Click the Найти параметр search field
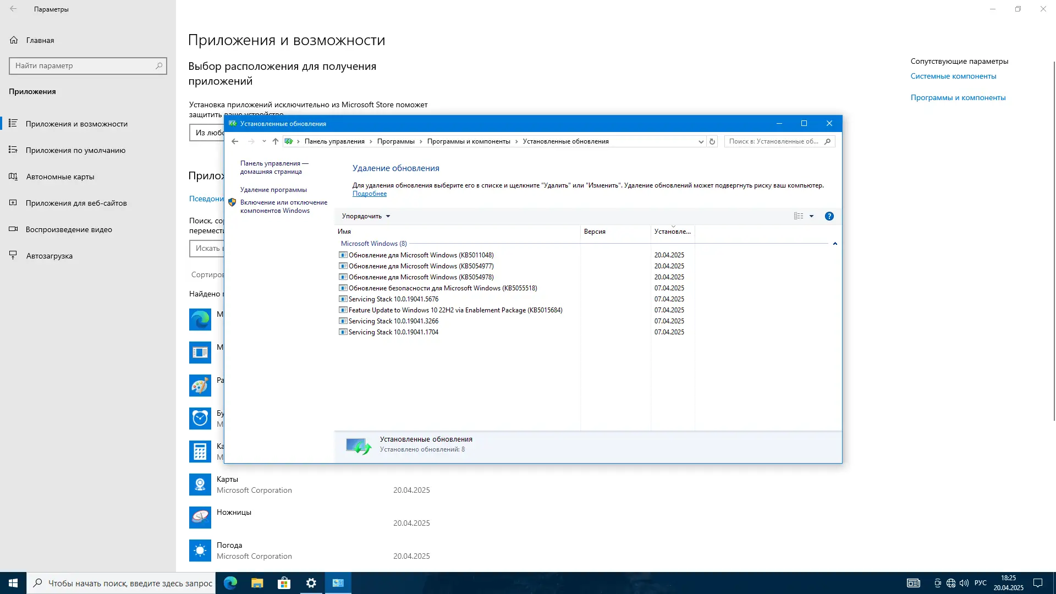This screenshot has height=594, width=1056. tap(84, 65)
